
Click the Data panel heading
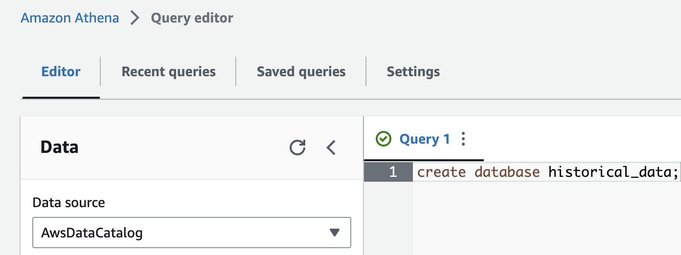click(59, 147)
